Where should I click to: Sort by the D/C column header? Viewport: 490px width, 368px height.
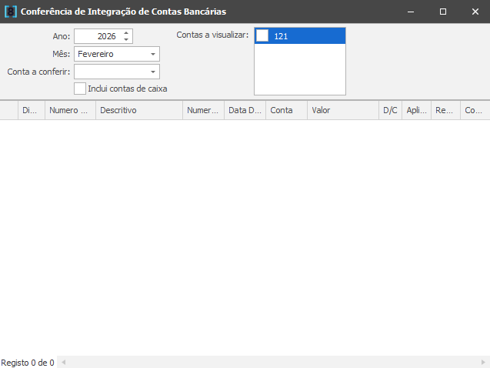click(x=390, y=111)
